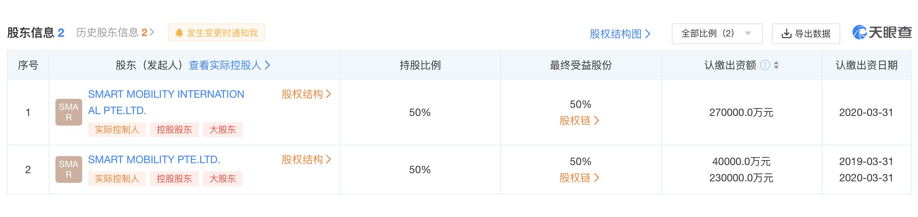This screenshot has width=918, height=217.
Task: Expand 股权结构 for SMART MOBILITY PTE.LTD.
Action: (306, 159)
